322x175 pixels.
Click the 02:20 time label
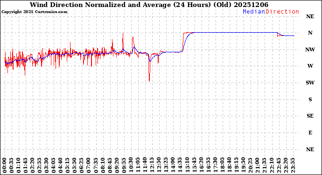(33, 165)
